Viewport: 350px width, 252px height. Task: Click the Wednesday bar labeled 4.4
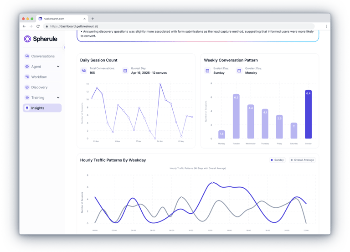point(251,122)
